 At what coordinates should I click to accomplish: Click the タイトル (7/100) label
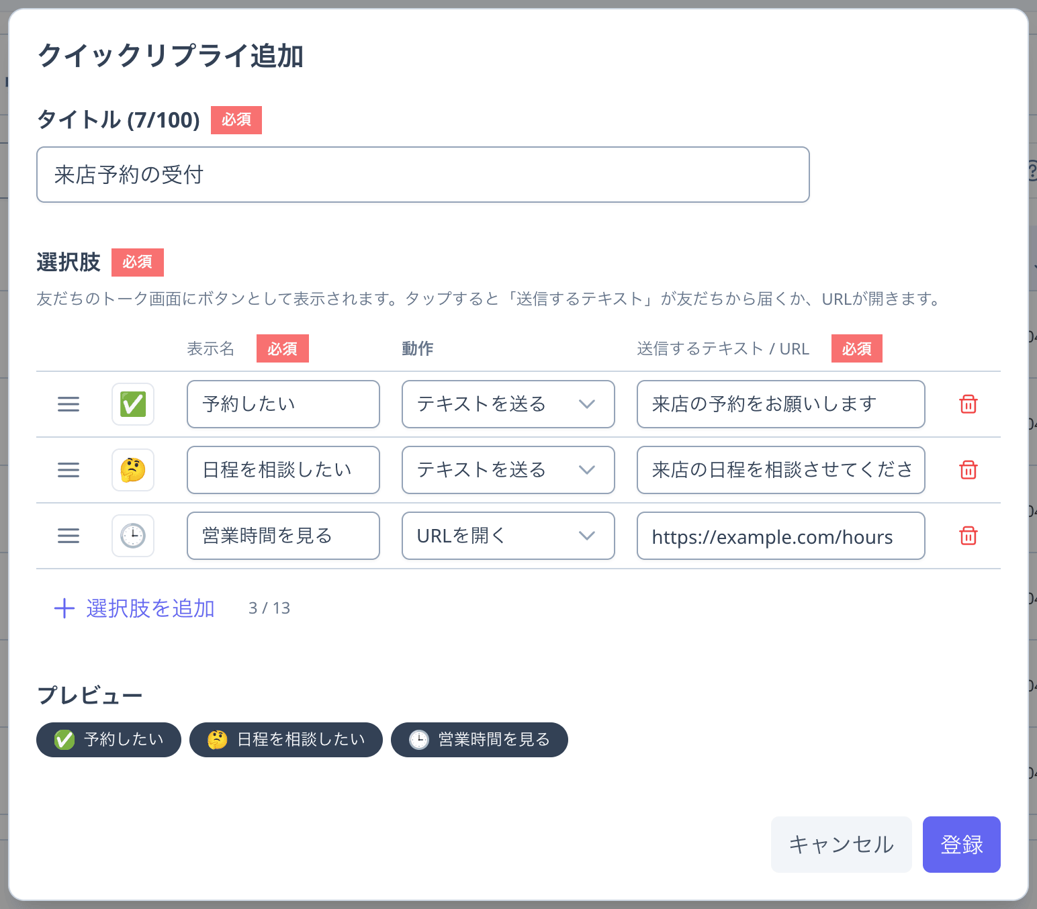point(119,119)
